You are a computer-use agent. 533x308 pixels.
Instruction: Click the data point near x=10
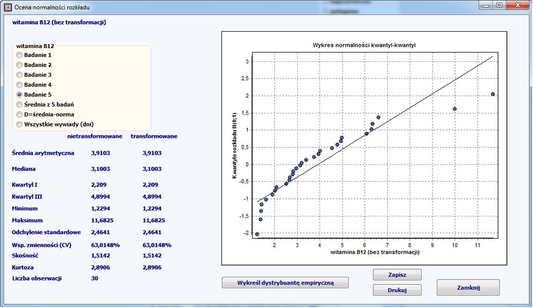(455, 109)
